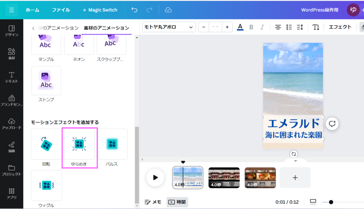The height and width of the screenshot is (209, 364).
Task: Click the cloud save status icon
Action: coord(168,10)
